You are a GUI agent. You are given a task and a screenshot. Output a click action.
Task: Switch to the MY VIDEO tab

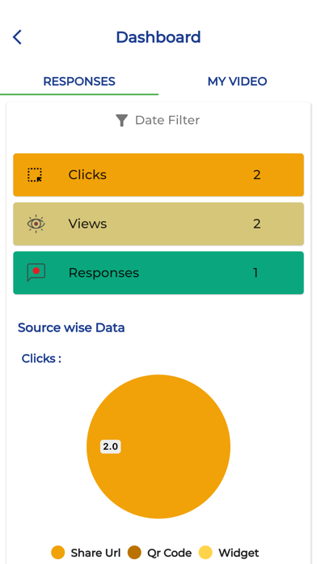237,81
